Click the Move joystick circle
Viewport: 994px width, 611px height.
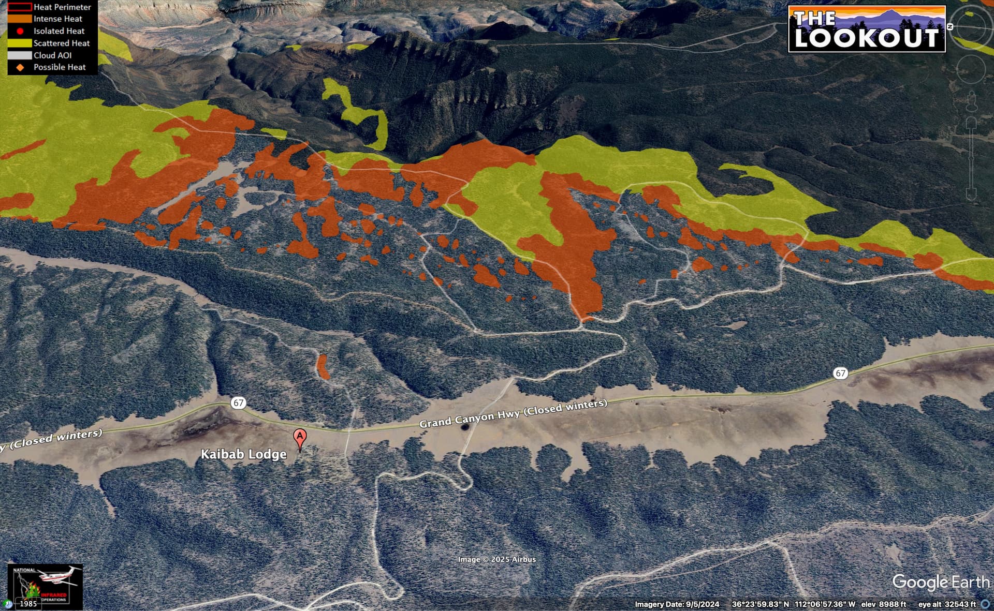coord(971,69)
